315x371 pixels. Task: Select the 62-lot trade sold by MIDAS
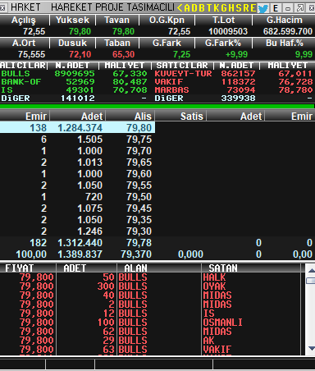pos(150,332)
